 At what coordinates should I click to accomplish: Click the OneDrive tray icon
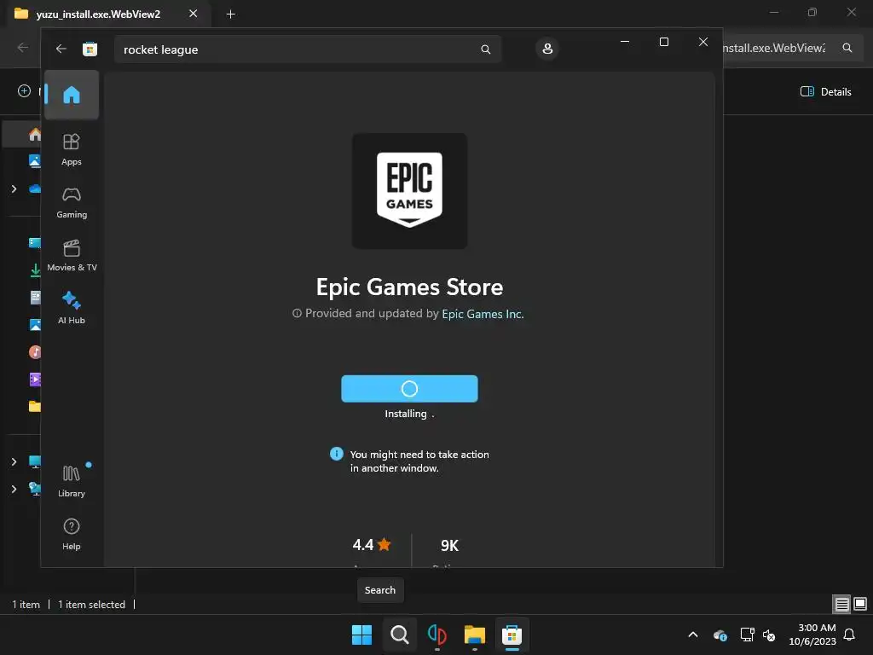pyautogui.click(x=720, y=635)
